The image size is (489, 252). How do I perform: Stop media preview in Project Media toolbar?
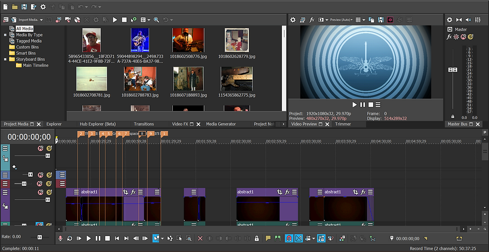pyautogui.click(x=124, y=20)
